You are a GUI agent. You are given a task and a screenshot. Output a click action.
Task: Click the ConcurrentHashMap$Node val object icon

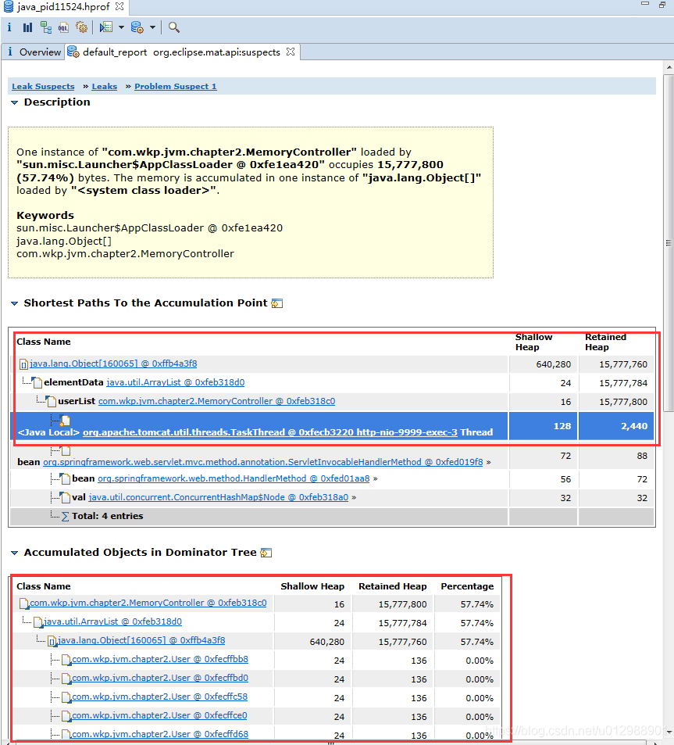(65, 497)
